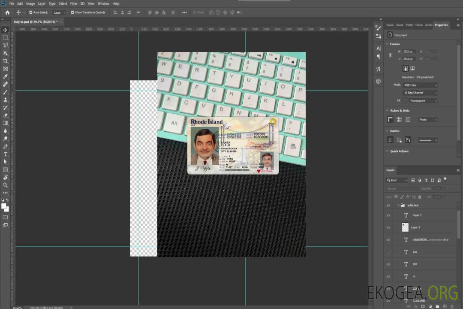The height and width of the screenshot is (309, 463).
Task: Hide the 'edite text' group
Action: (388, 205)
